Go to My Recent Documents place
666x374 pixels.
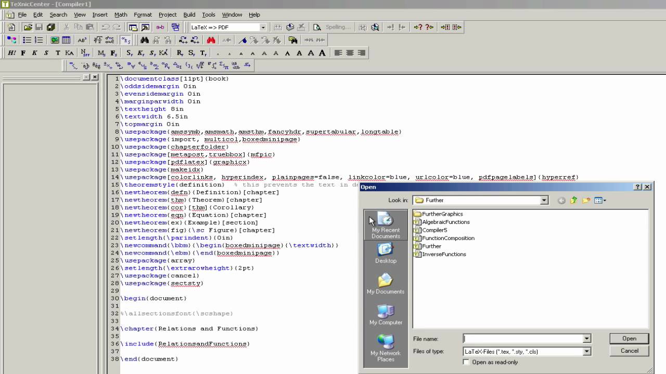tap(386, 225)
